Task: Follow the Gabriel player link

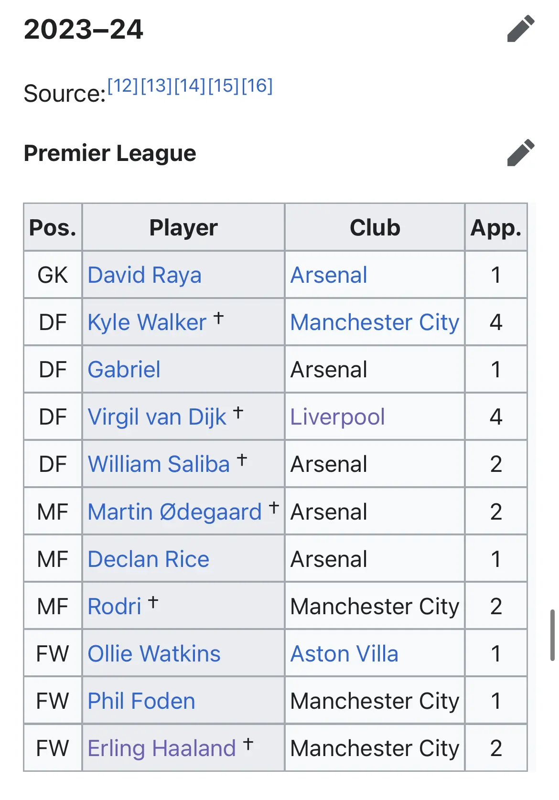Action: click(x=124, y=370)
